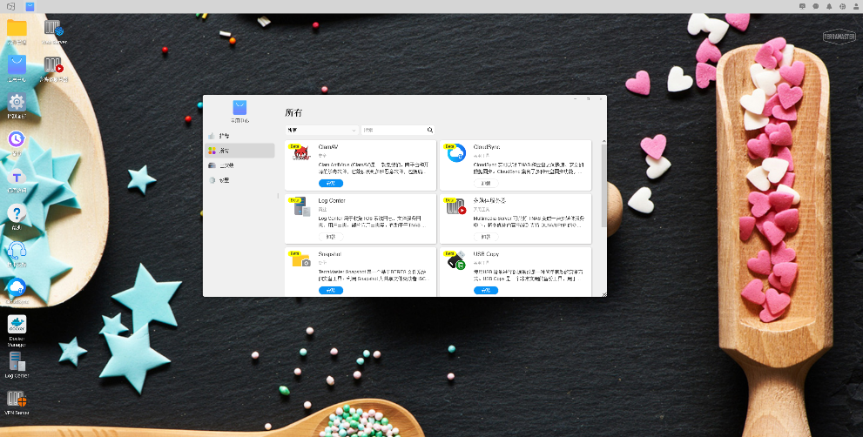Open the VPN Server desktop icon
Image resolution: width=863 pixels, height=437 pixels.
(x=17, y=398)
